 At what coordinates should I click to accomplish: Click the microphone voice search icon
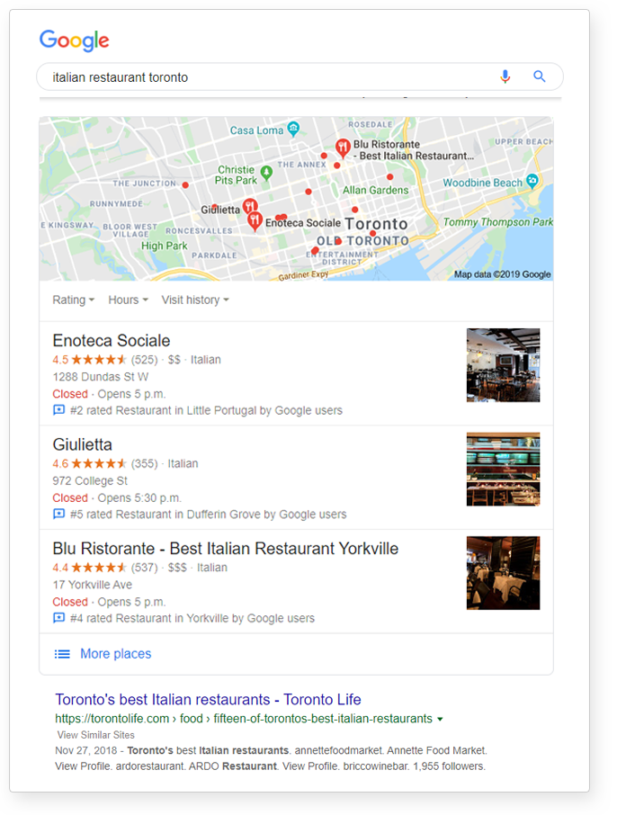(505, 77)
